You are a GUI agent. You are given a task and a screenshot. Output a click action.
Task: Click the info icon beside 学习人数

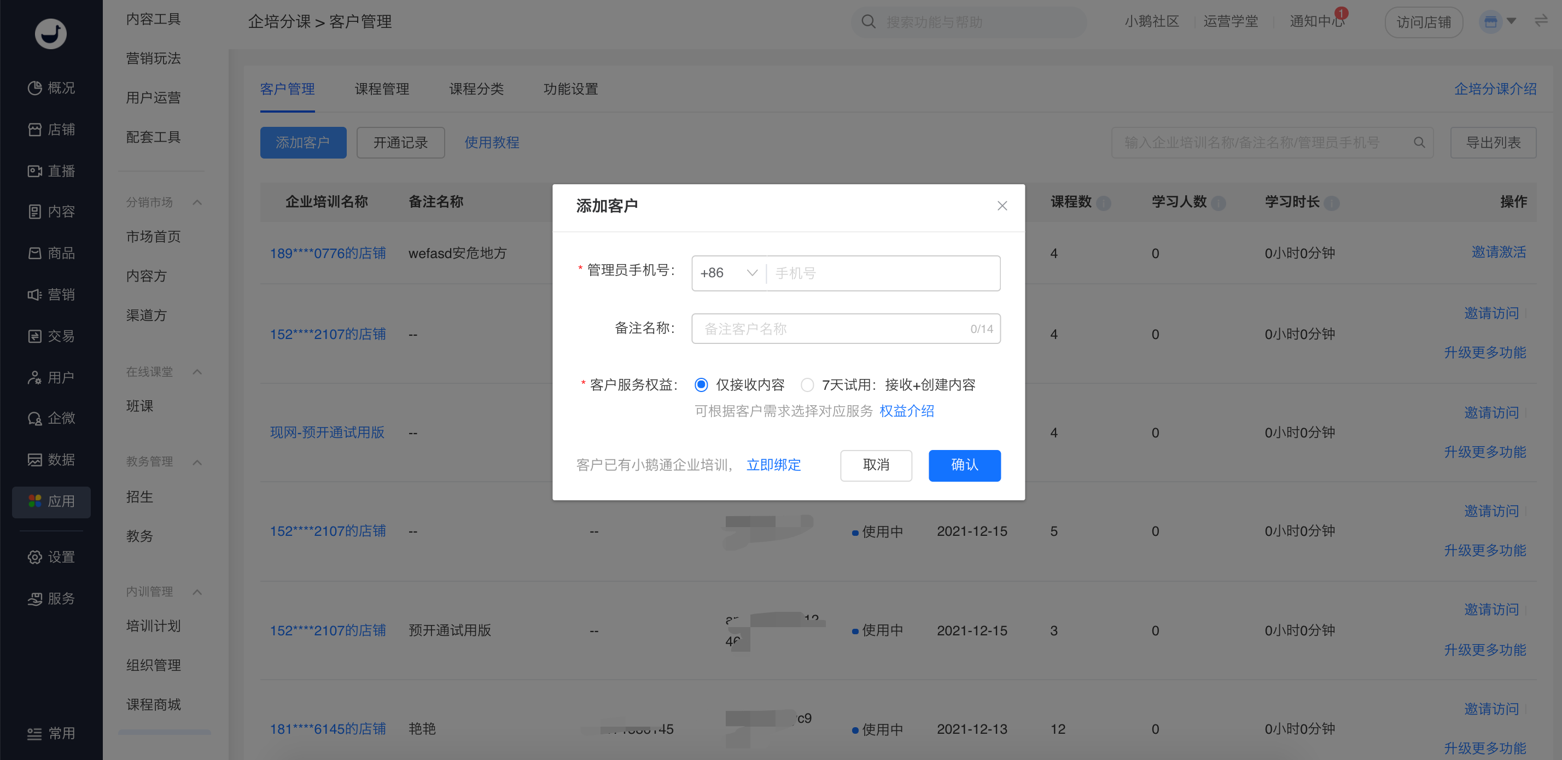click(1218, 203)
